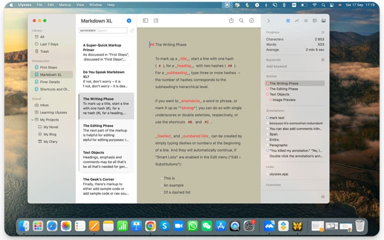This screenshot has height=240, width=384.
Task: Open WhatsApp from the Dock
Action: click(192, 226)
